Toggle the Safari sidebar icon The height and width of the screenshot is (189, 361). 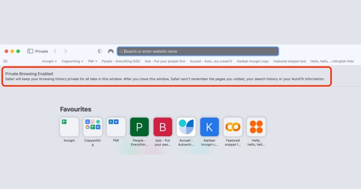[x=30, y=51]
